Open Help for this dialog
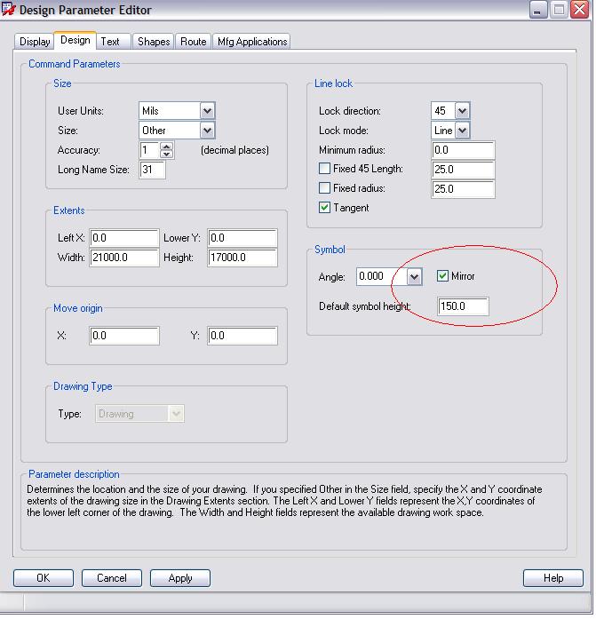The width and height of the screenshot is (596, 619). coord(553,578)
